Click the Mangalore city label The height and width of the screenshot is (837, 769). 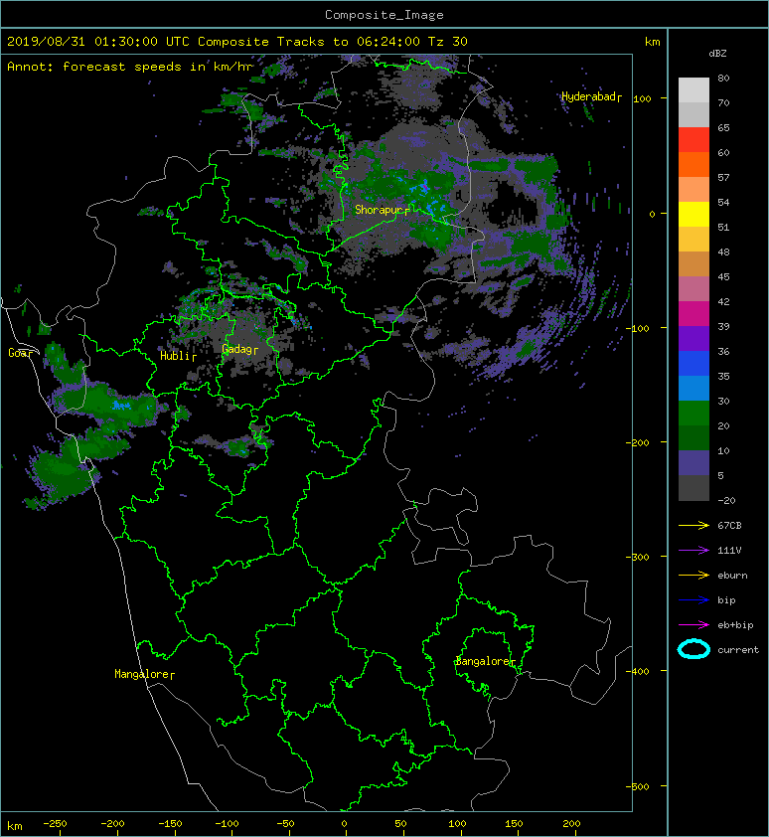[x=142, y=674]
